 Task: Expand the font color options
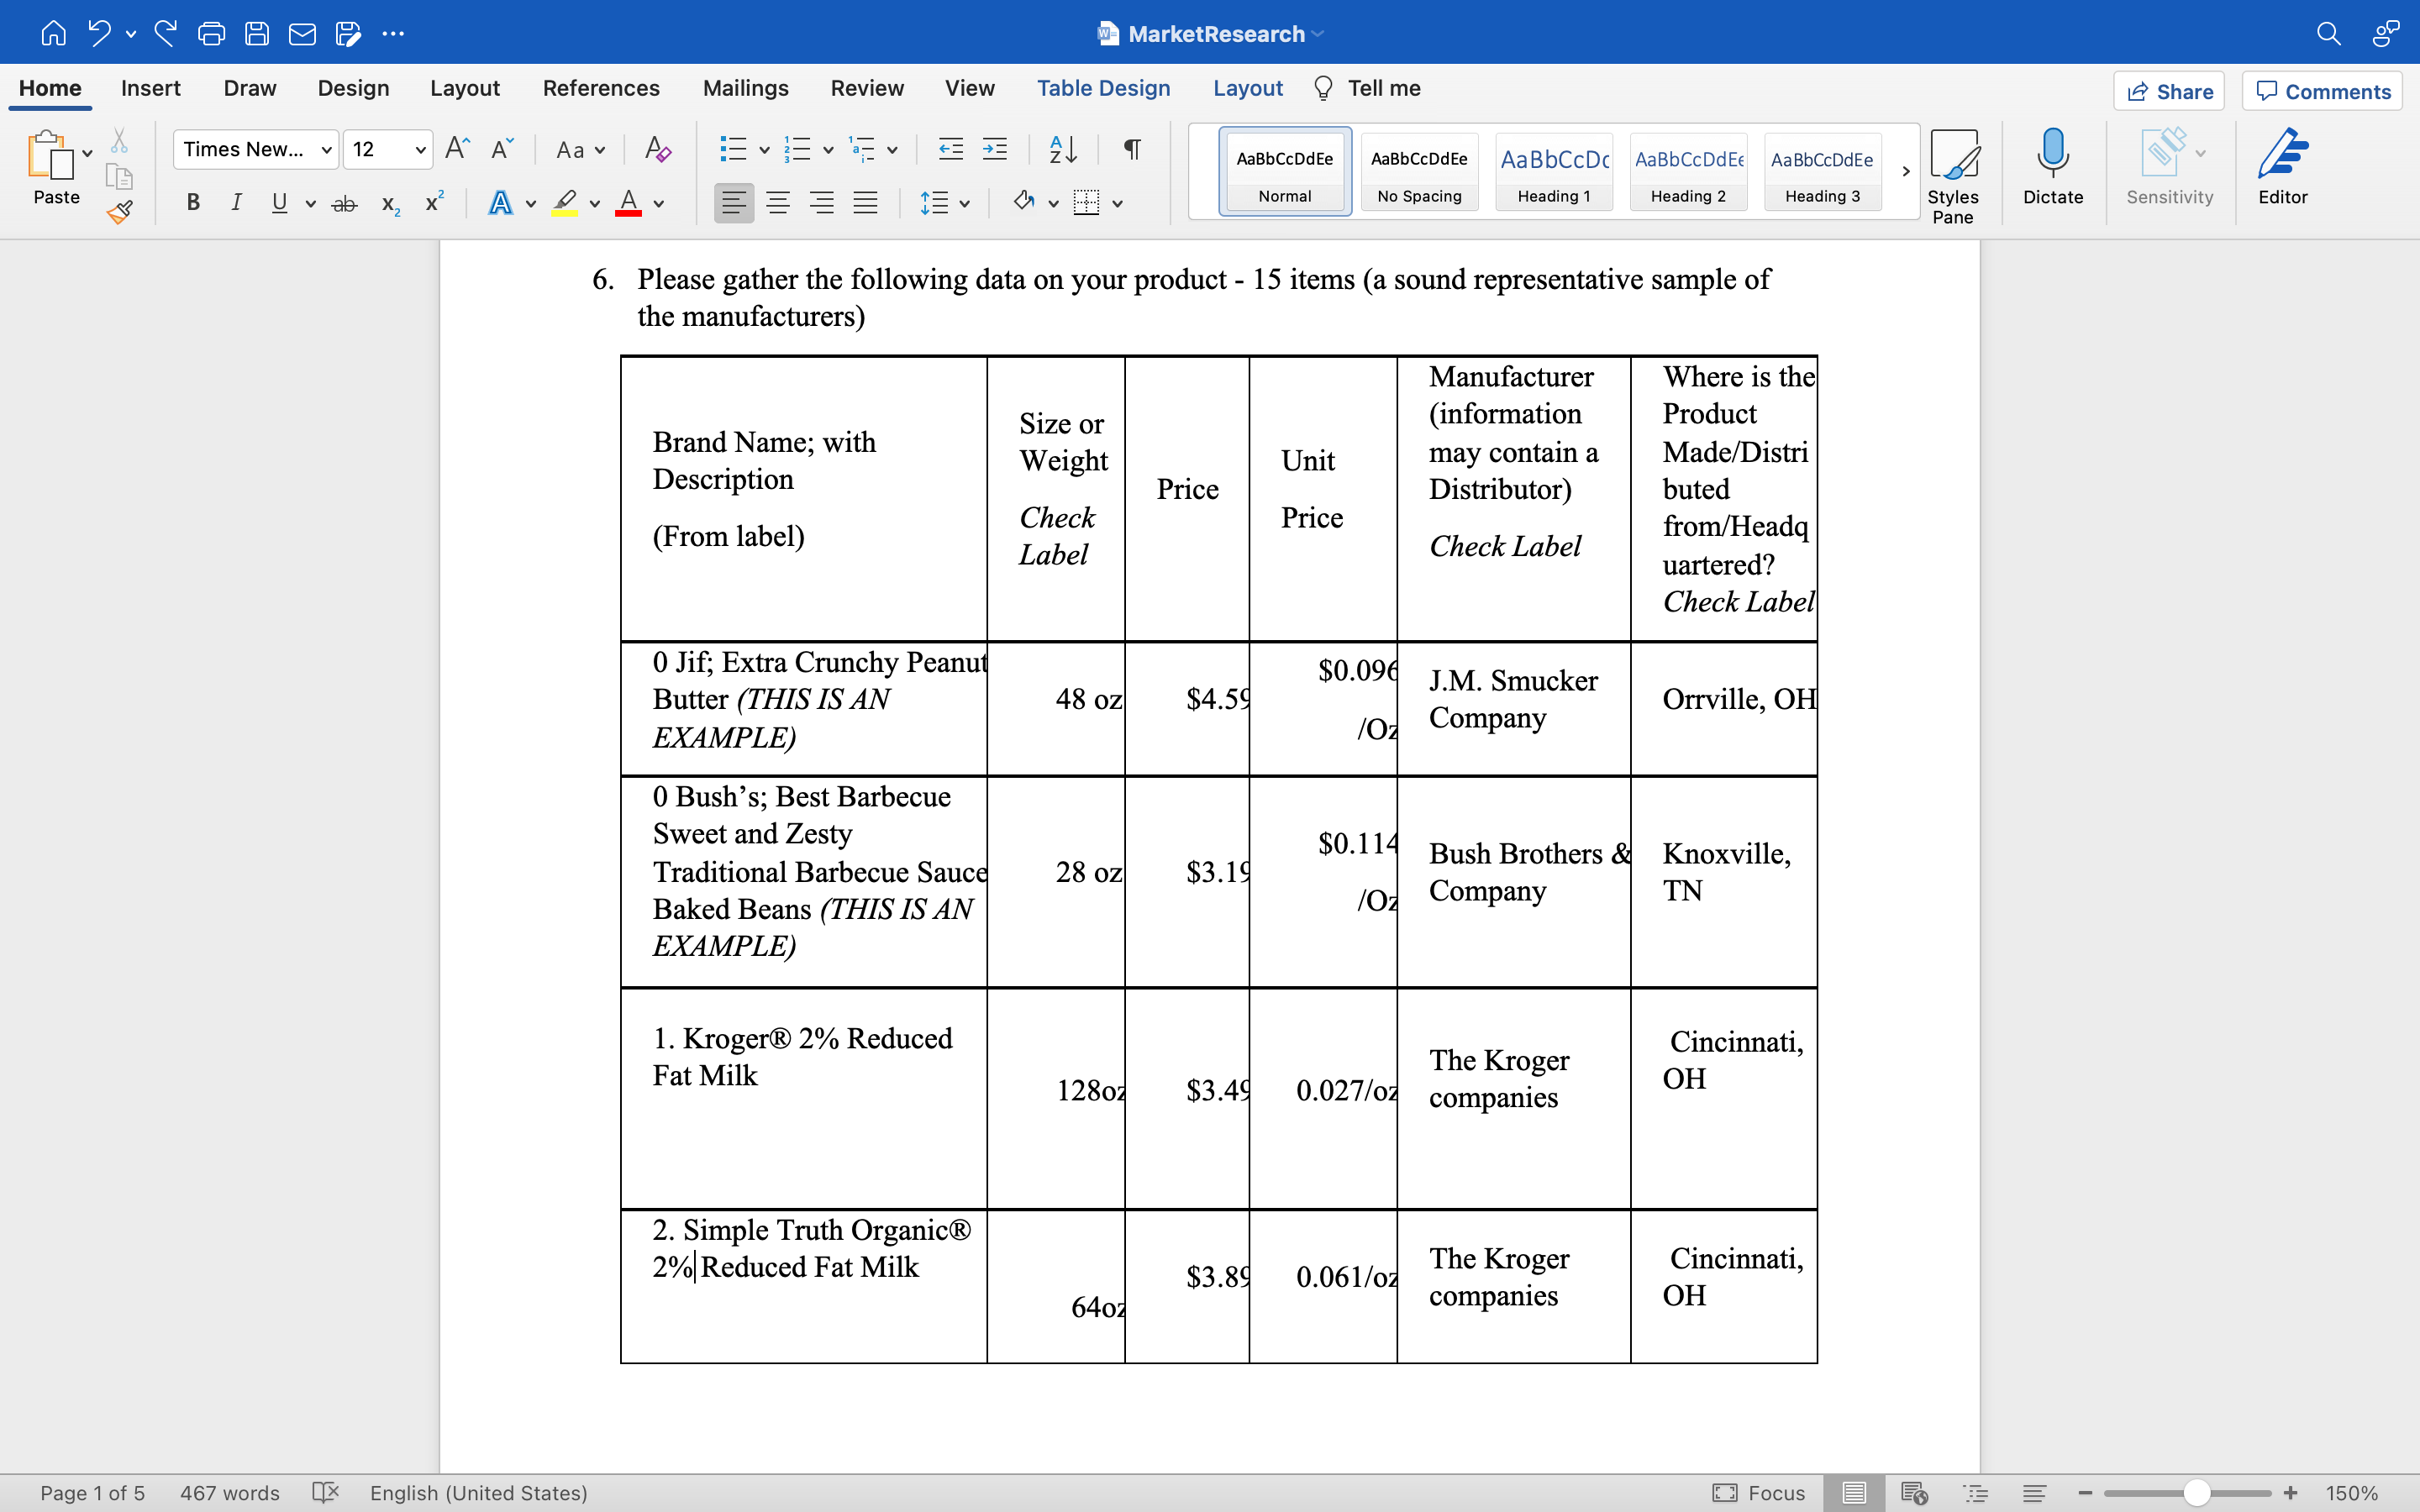pos(660,202)
